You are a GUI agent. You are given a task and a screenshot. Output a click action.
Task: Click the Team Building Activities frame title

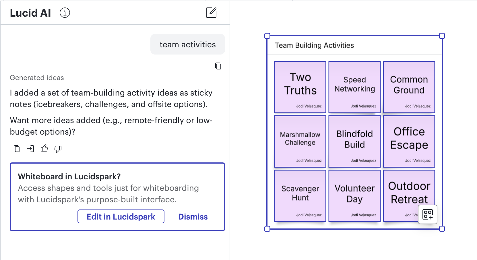pos(314,45)
